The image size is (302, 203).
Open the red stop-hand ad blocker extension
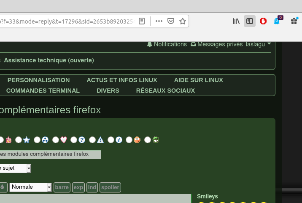263,21
